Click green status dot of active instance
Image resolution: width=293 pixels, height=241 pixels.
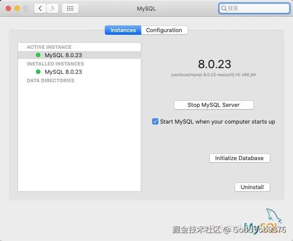point(38,55)
